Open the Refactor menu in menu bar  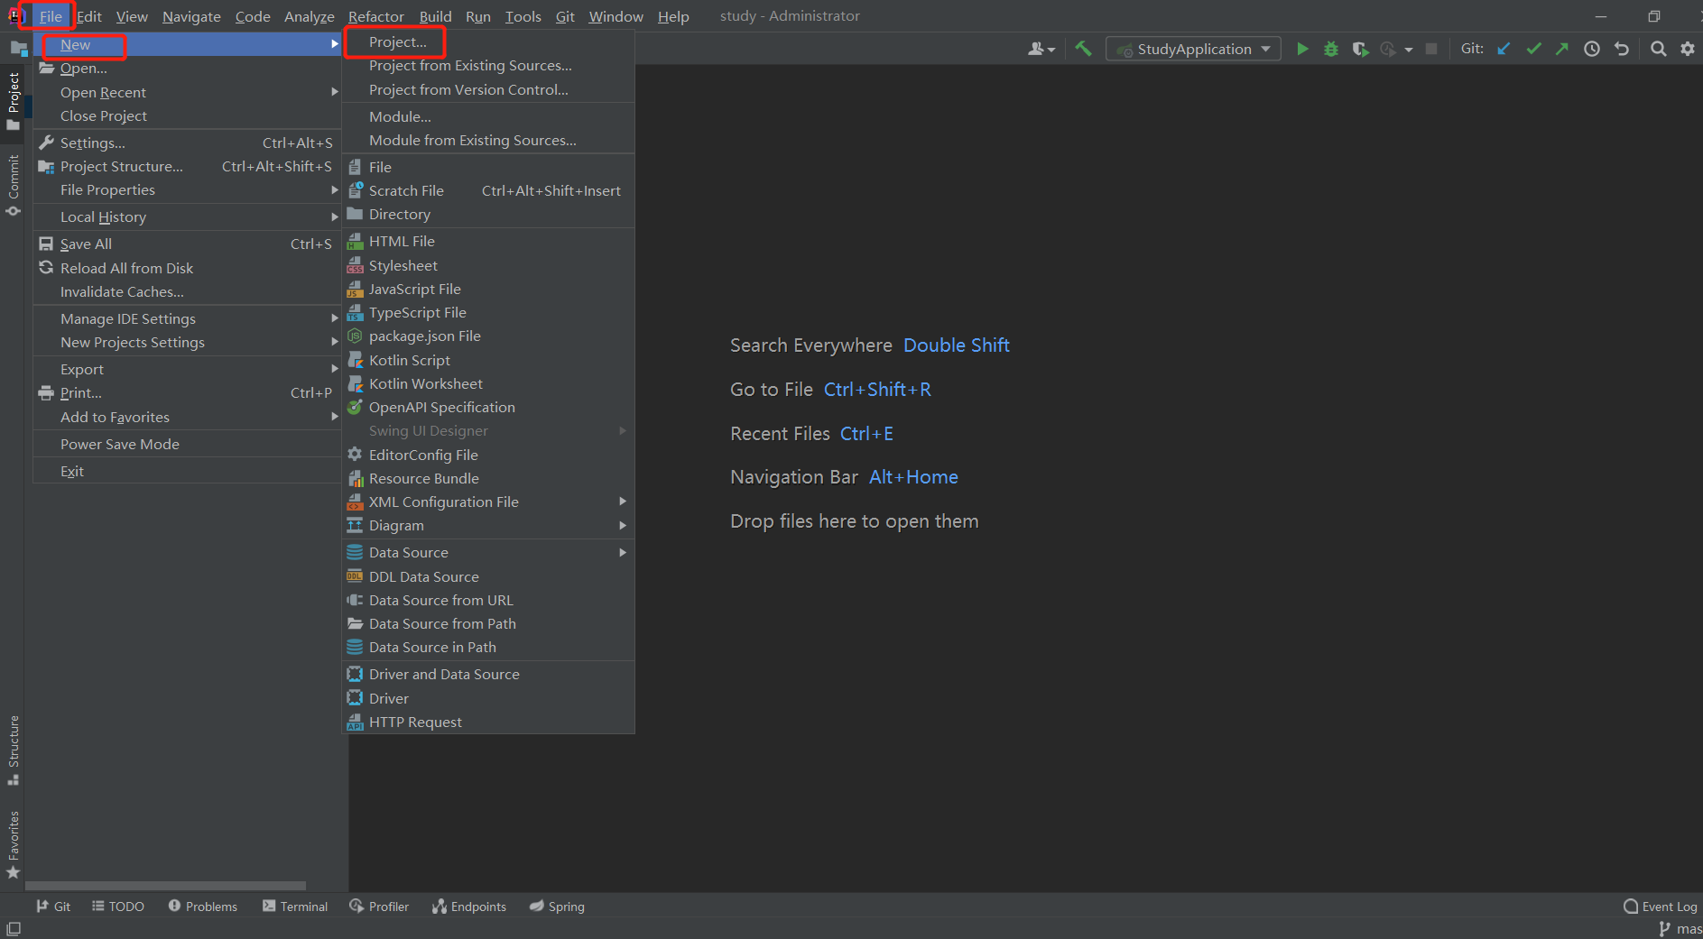[x=375, y=16]
